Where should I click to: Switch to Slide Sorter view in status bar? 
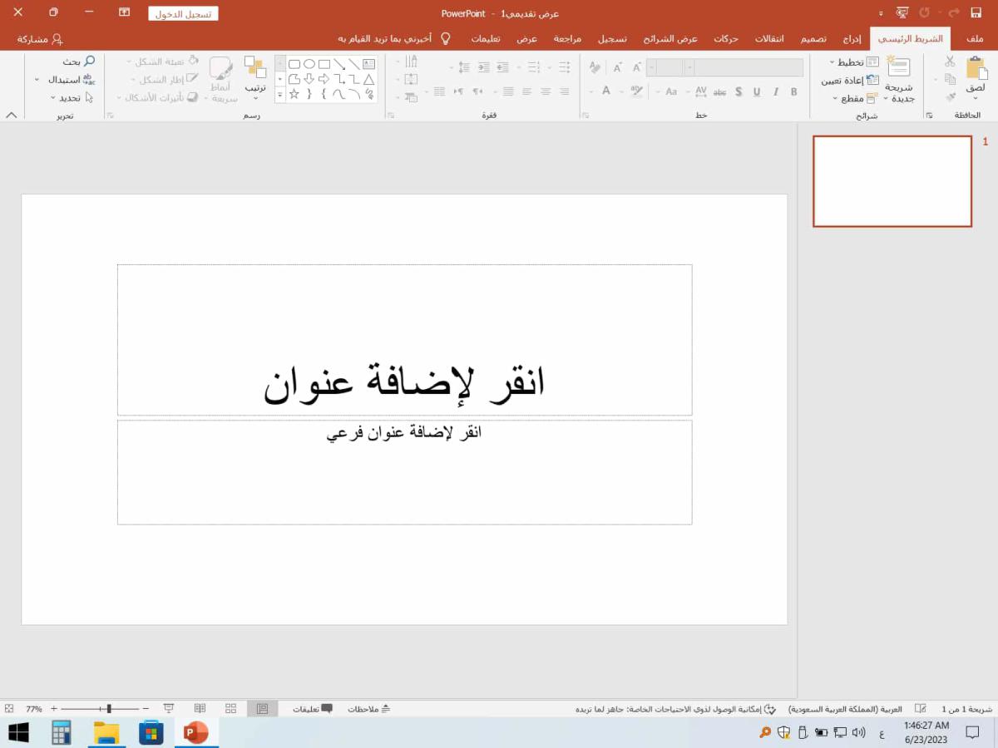click(x=230, y=709)
